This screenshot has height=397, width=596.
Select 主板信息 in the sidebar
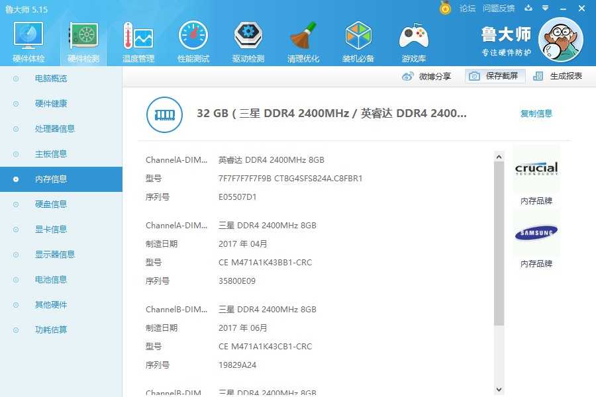tap(61, 154)
